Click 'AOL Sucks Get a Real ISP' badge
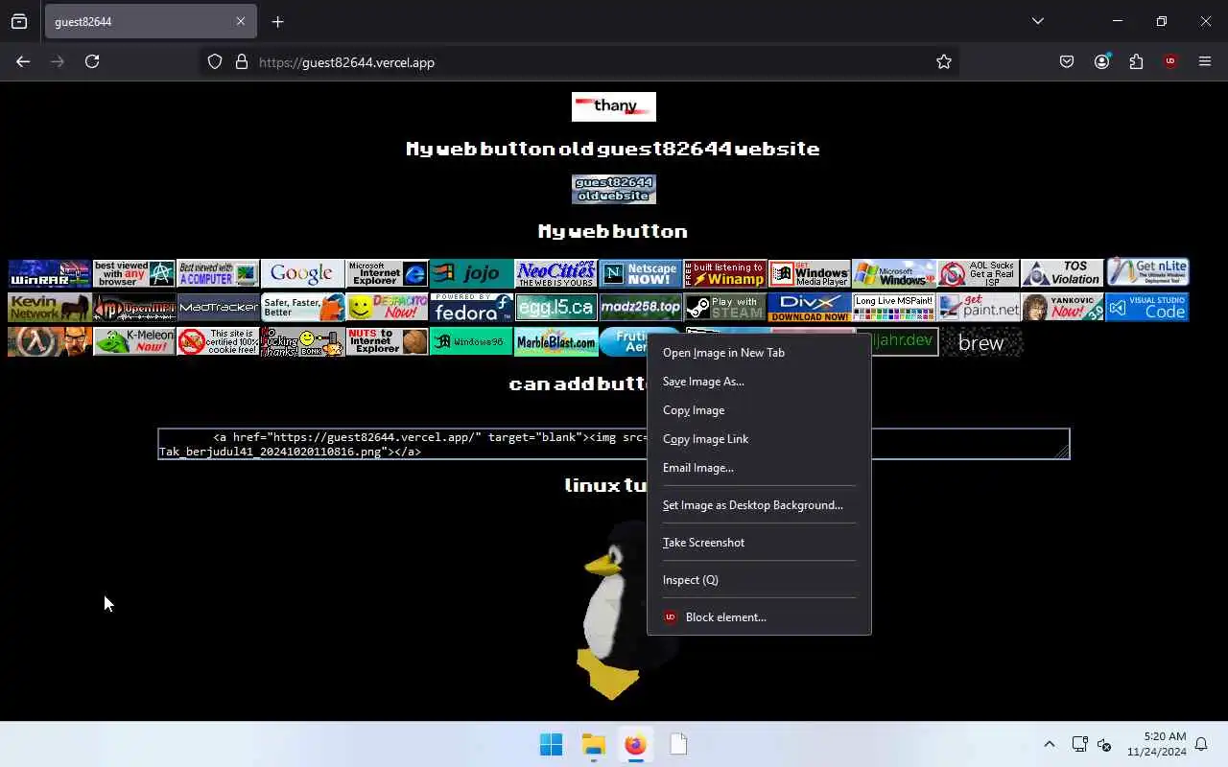Screen dimensions: 1228x767 tap(978, 273)
